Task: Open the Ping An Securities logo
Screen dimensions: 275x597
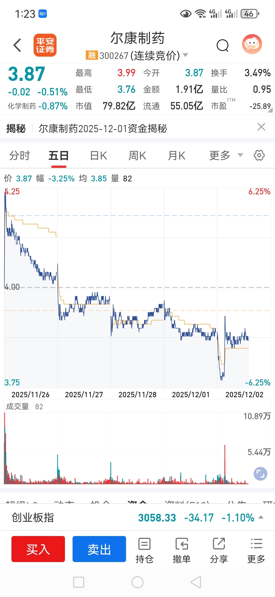Action: pyautogui.click(x=45, y=45)
